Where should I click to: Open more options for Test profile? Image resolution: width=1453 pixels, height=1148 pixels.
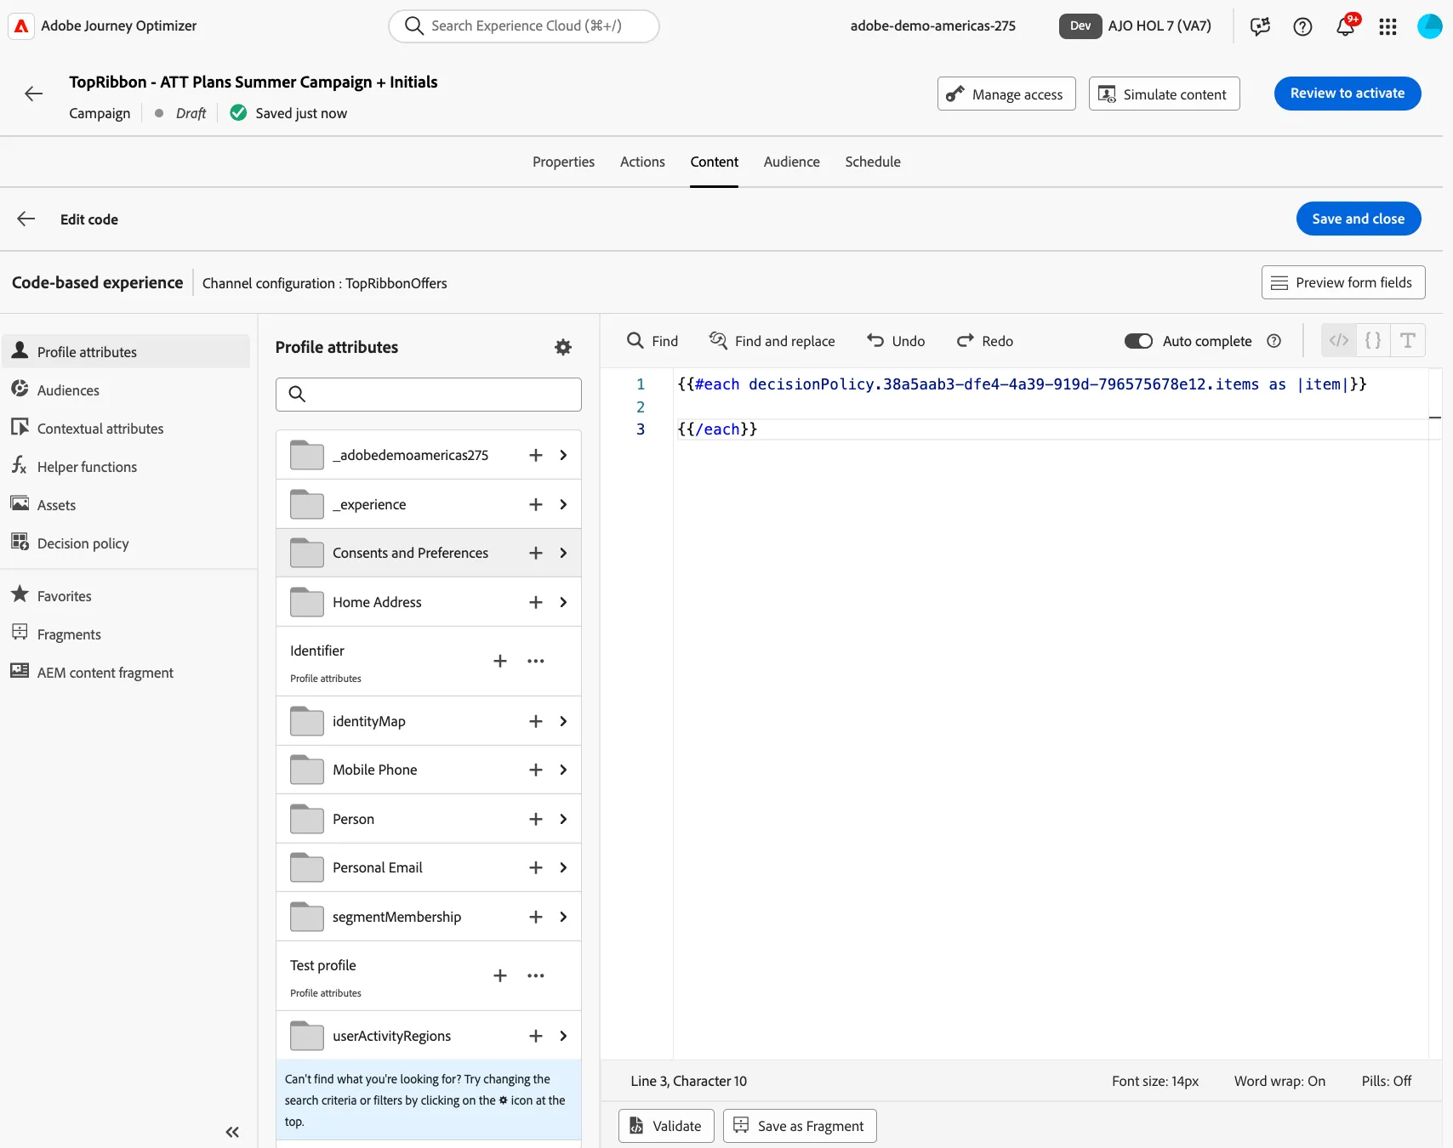(x=535, y=975)
